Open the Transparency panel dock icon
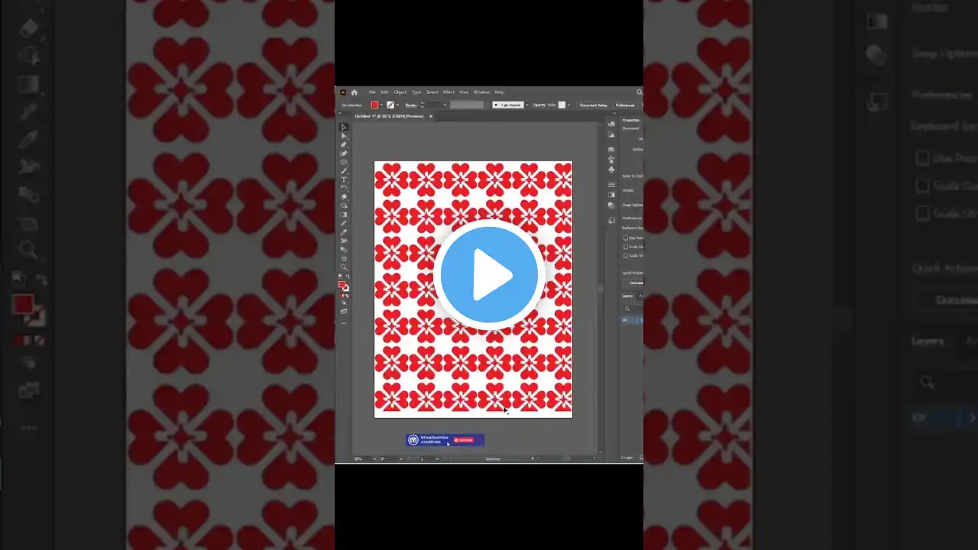978x550 pixels. (611, 205)
